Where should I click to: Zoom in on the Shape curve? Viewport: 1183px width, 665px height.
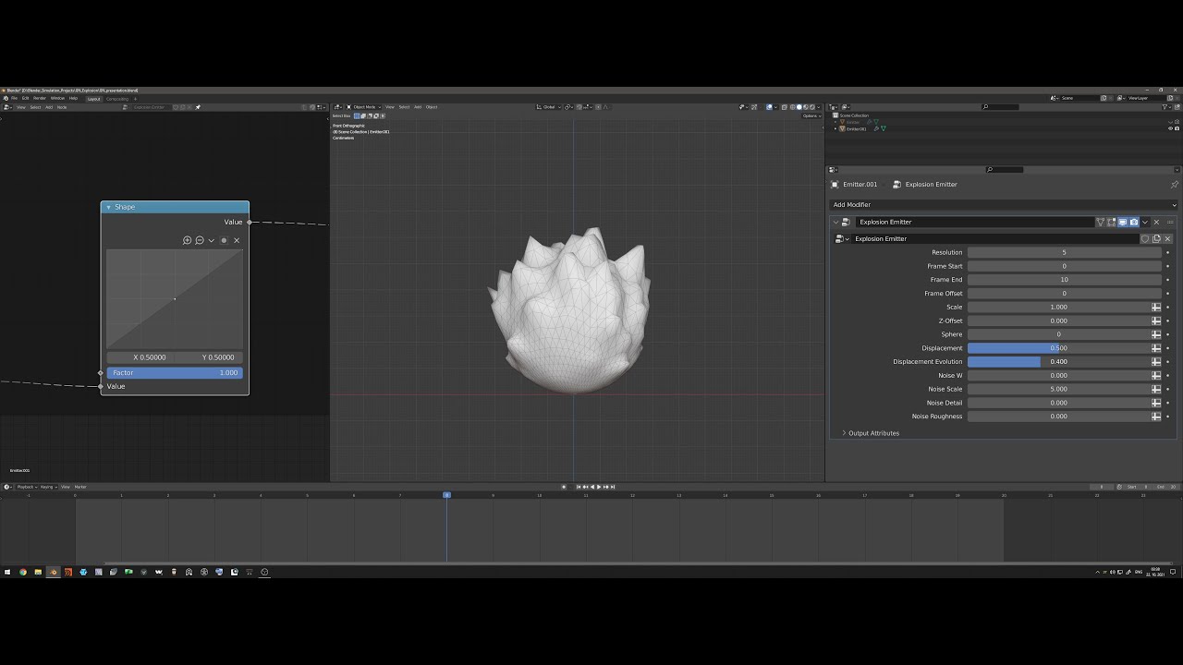(188, 240)
